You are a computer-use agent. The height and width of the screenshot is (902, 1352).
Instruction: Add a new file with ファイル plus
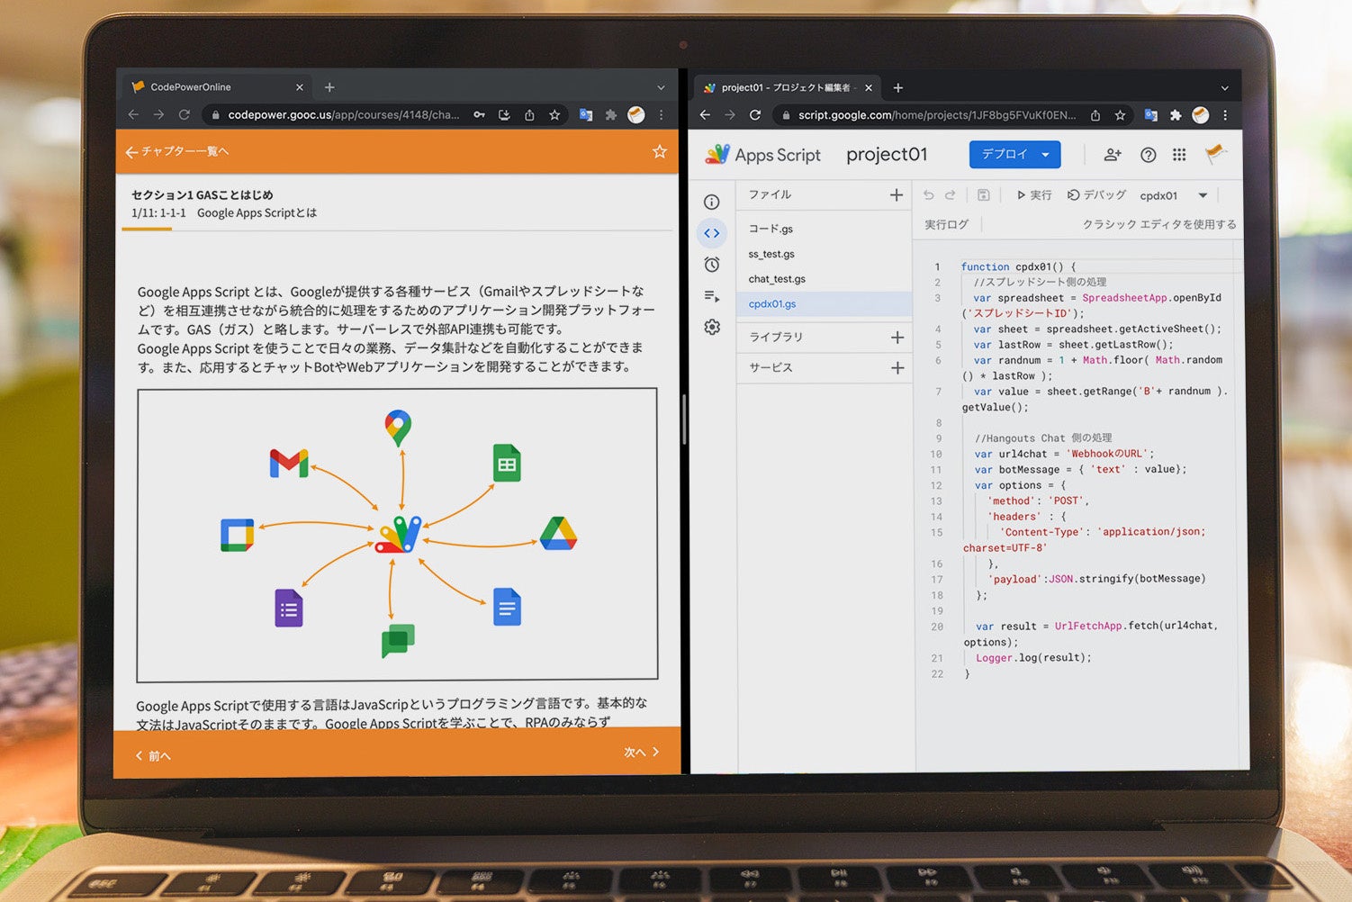click(897, 194)
